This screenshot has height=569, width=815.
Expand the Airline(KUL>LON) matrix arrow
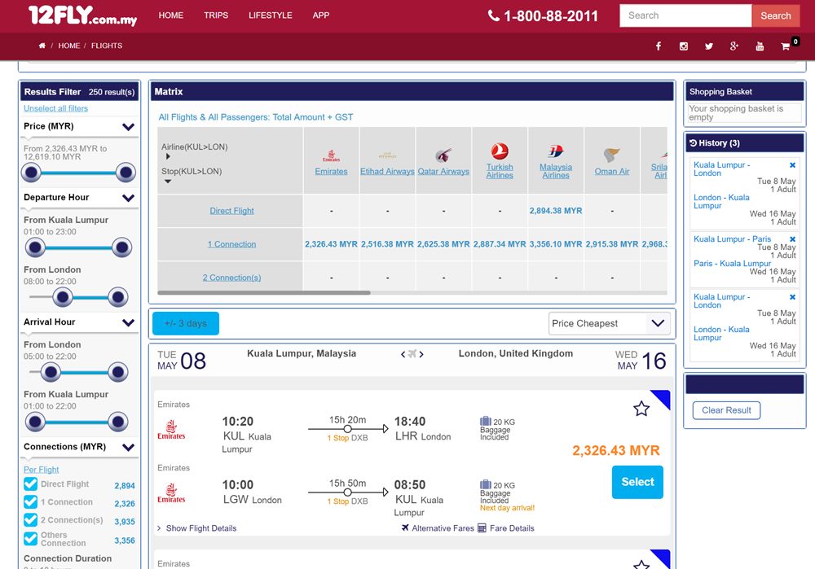pyautogui.click(x=168, y=156)
